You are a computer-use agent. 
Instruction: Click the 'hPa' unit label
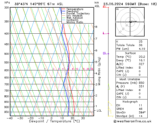(7, 3)
